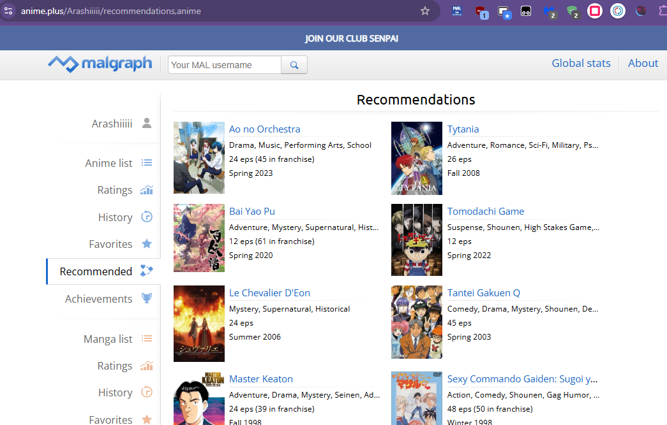This screenshot has height=425, width=667.
Task: Open the Anime list menu item
Action: coord(109,163)
